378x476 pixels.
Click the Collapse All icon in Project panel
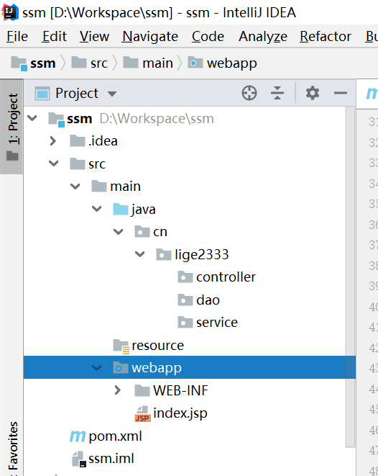pyautogui.click(x=277, y=93)
